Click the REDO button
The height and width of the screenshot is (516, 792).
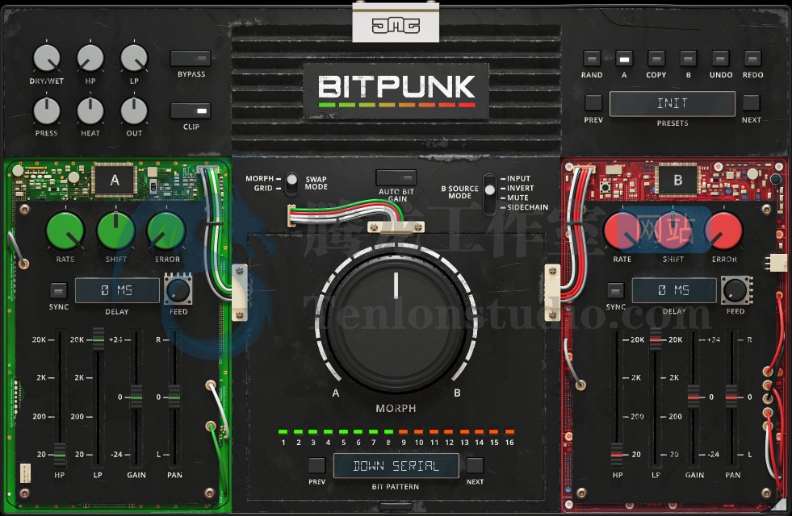tap(752, 59)
